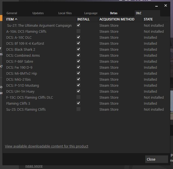The width and height of the screenshot is (173, 169).
Task: Click 'Not installed' state of A-10A row
Action: 154,31
